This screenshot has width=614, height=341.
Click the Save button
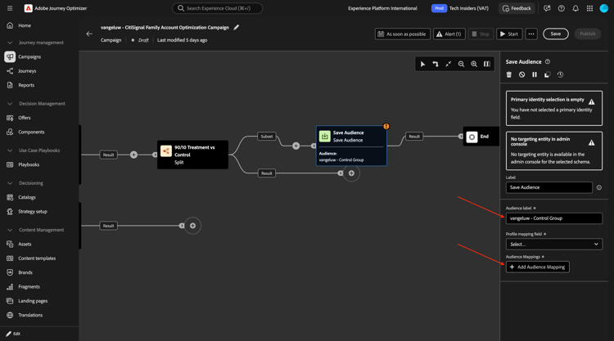pyautogui.click(x=556, y=34)
